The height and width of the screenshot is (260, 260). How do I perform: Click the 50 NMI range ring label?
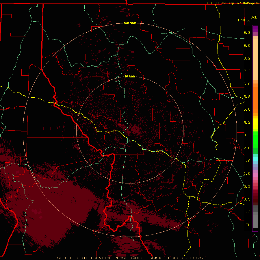[130, 76]
